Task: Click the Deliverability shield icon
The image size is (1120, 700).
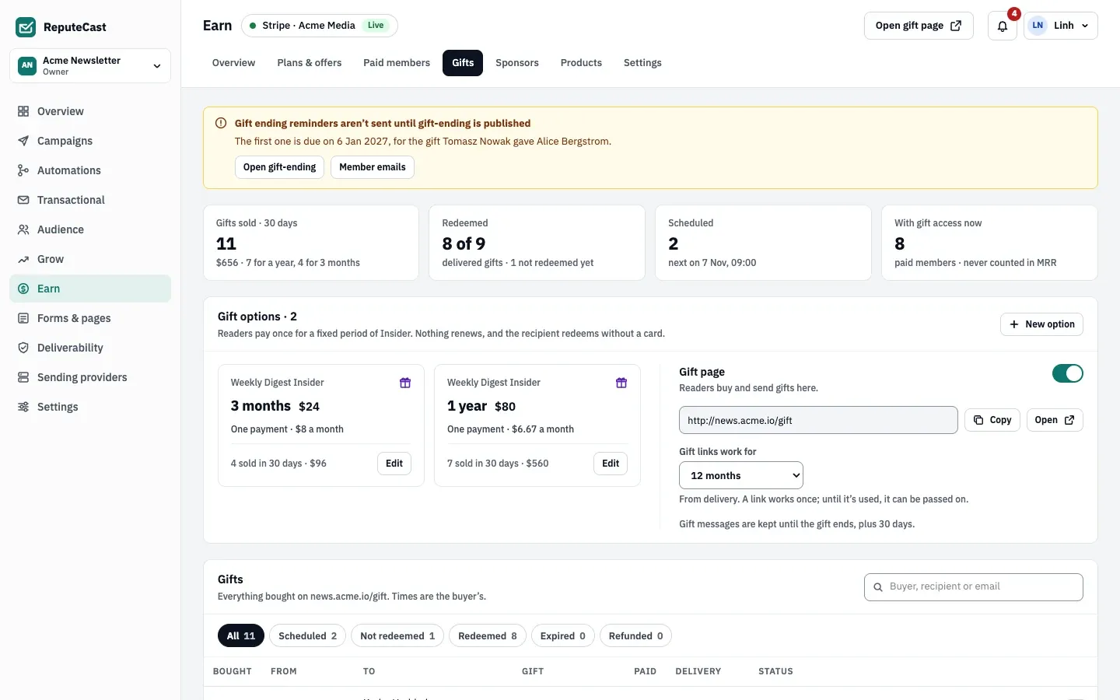Action: [x=23, y=348]
